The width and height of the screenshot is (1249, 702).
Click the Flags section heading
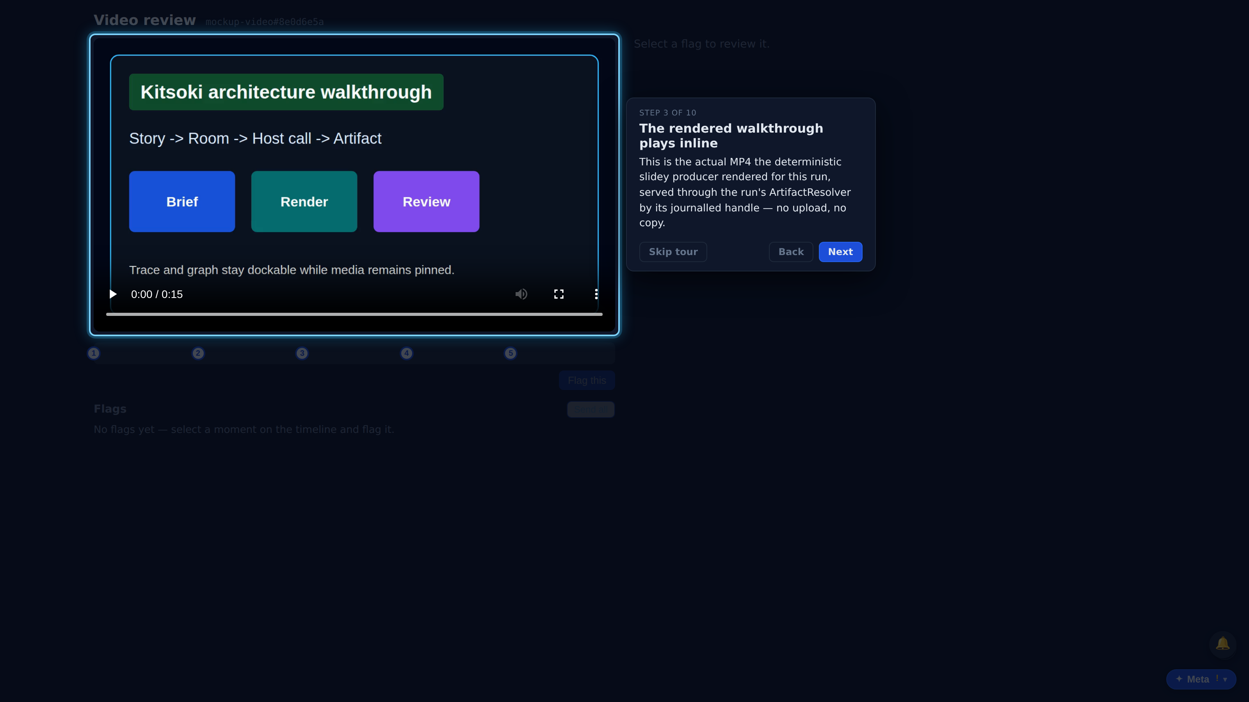110,408
